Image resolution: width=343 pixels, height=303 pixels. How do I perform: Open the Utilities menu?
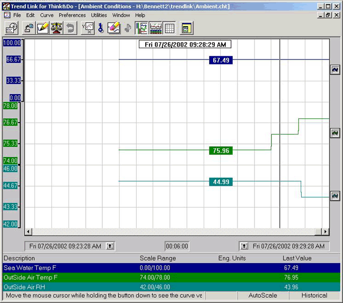coord(99,16)
